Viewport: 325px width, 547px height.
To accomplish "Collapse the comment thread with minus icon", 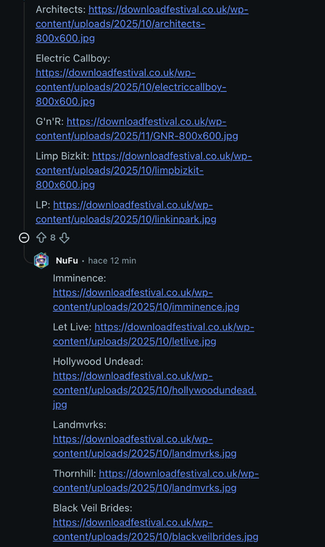I will coord(24,238).
